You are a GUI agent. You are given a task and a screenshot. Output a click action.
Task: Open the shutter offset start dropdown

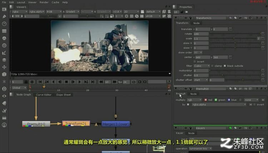pyautogui.click(x=201, y=80)
